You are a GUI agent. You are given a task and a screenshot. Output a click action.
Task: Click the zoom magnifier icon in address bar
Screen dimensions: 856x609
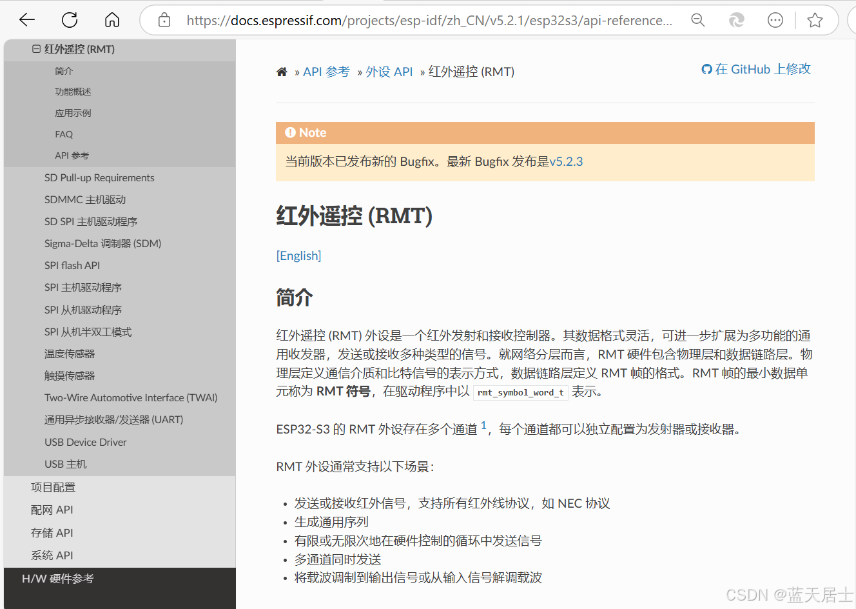(698, 20)
